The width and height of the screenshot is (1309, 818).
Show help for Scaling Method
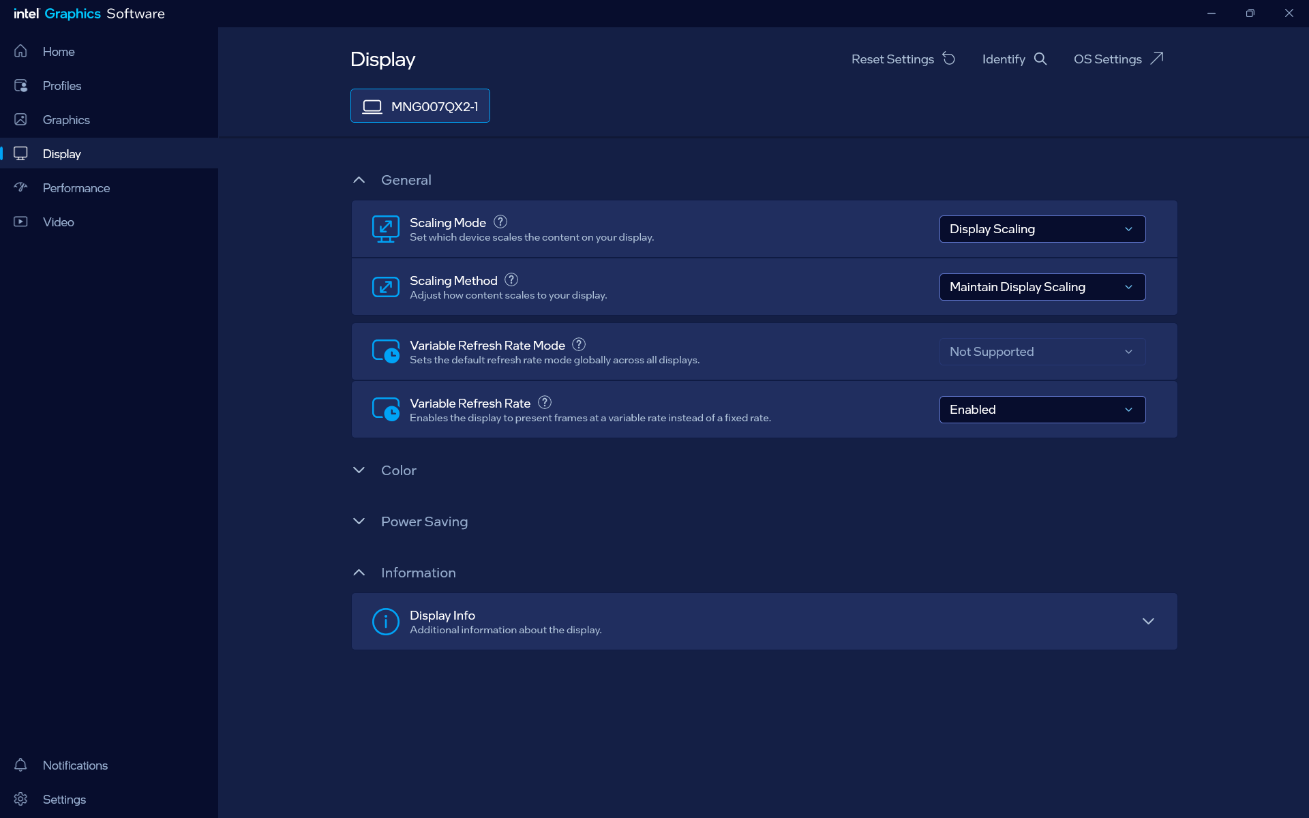(x=511, y=279)
